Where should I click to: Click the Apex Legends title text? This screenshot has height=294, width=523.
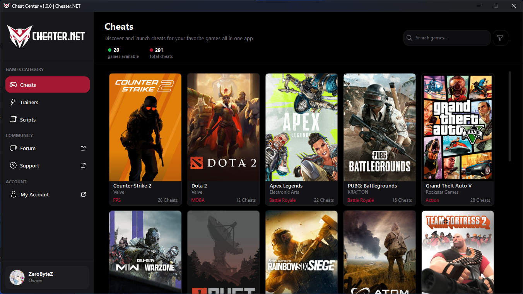click(x=286, y=186)
